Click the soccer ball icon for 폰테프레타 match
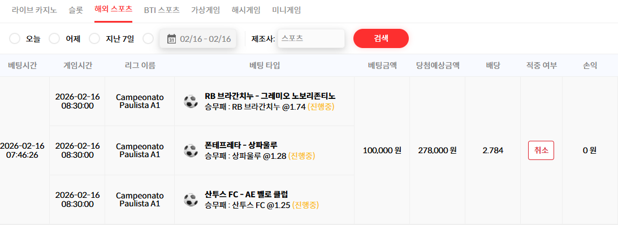 [x=191, y=150]
